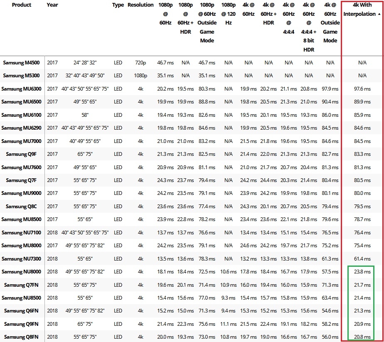
Task: Click the 1080p @ 120 Hz header
Action: 228,14
